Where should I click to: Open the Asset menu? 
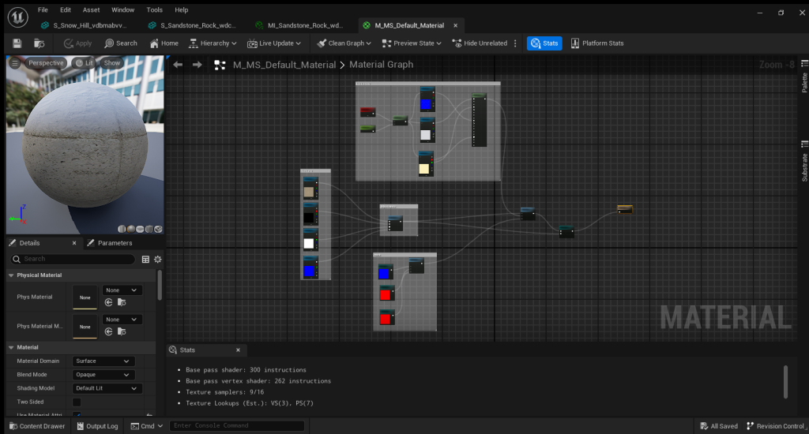point(92,9)
